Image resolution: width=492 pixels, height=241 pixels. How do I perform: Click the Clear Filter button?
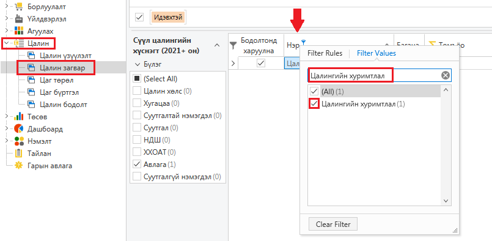pyautogui.click(x=333, y=224)
